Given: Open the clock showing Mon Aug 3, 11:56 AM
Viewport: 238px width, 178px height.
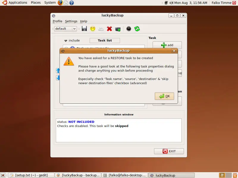Looking at the screenshot, I should coord(191,3).
